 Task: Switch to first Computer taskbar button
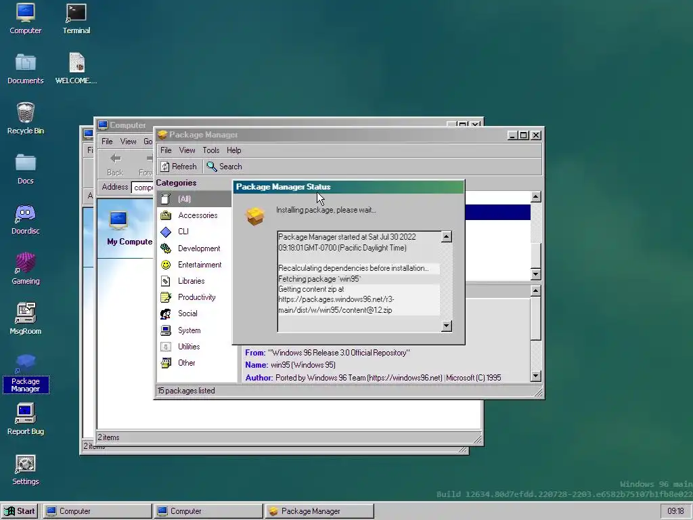click(x=97, y=511)
